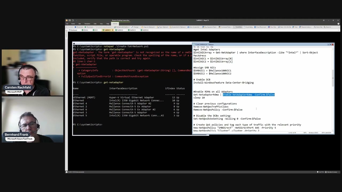Switch to the DC01 connection tab
342x192 pixels.
95,30
